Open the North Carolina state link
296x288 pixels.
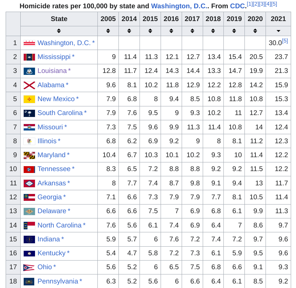tap(59, 225)
